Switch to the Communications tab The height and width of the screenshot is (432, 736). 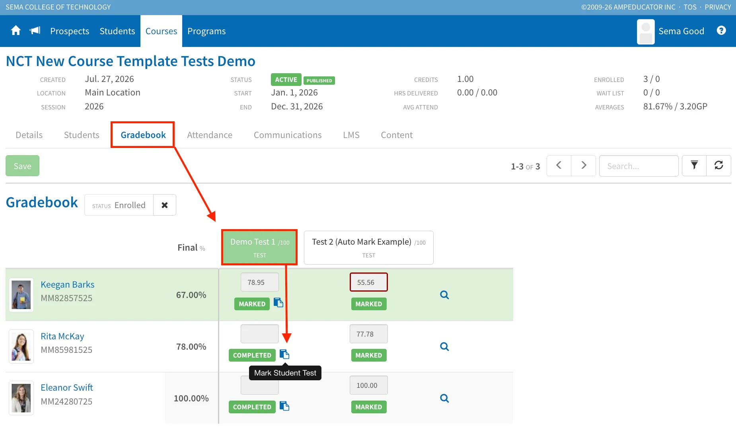point(288,135)
